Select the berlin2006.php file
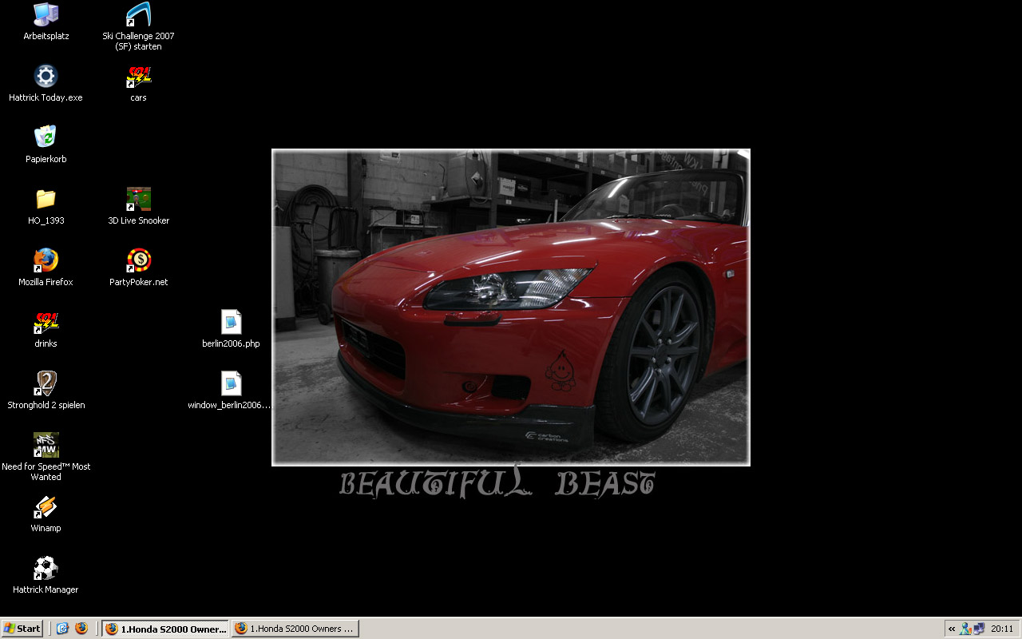Viewport: 1022px width, 639px height. coord(231,323)
